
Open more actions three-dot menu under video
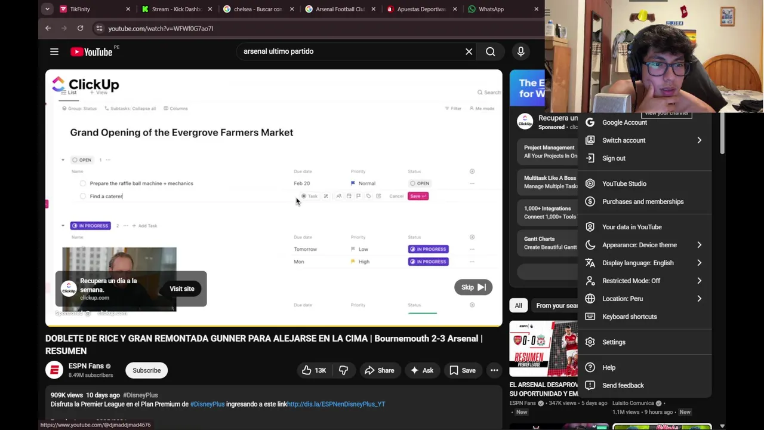[494, 370]
